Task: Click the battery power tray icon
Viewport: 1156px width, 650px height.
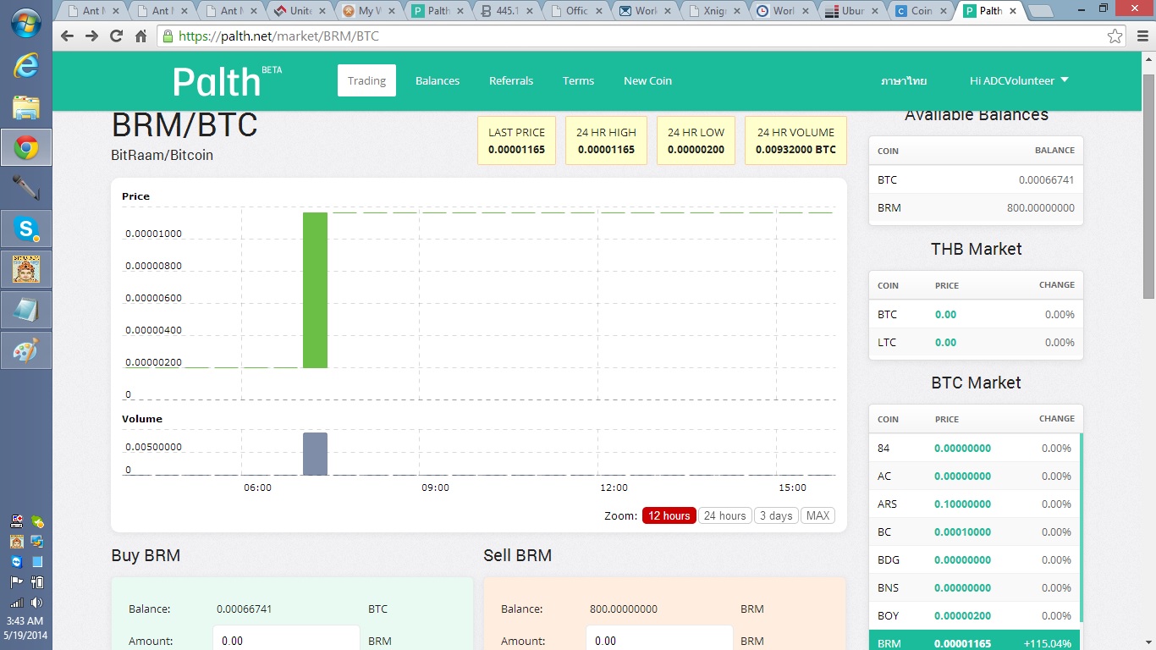Action: point(36,582)
